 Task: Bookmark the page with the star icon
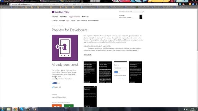[177, 4]
